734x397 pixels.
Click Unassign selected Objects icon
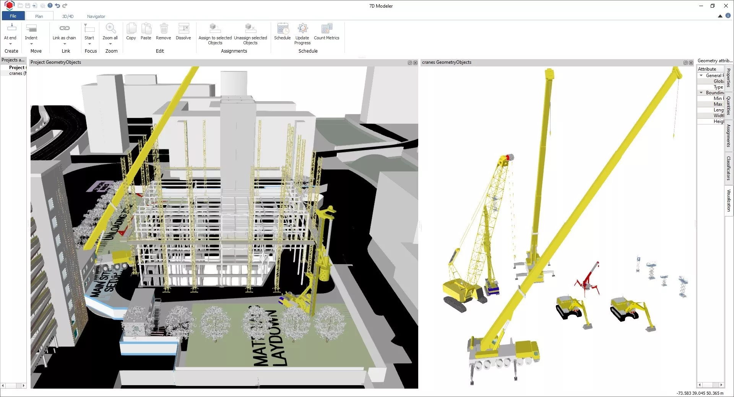point(250,28)
